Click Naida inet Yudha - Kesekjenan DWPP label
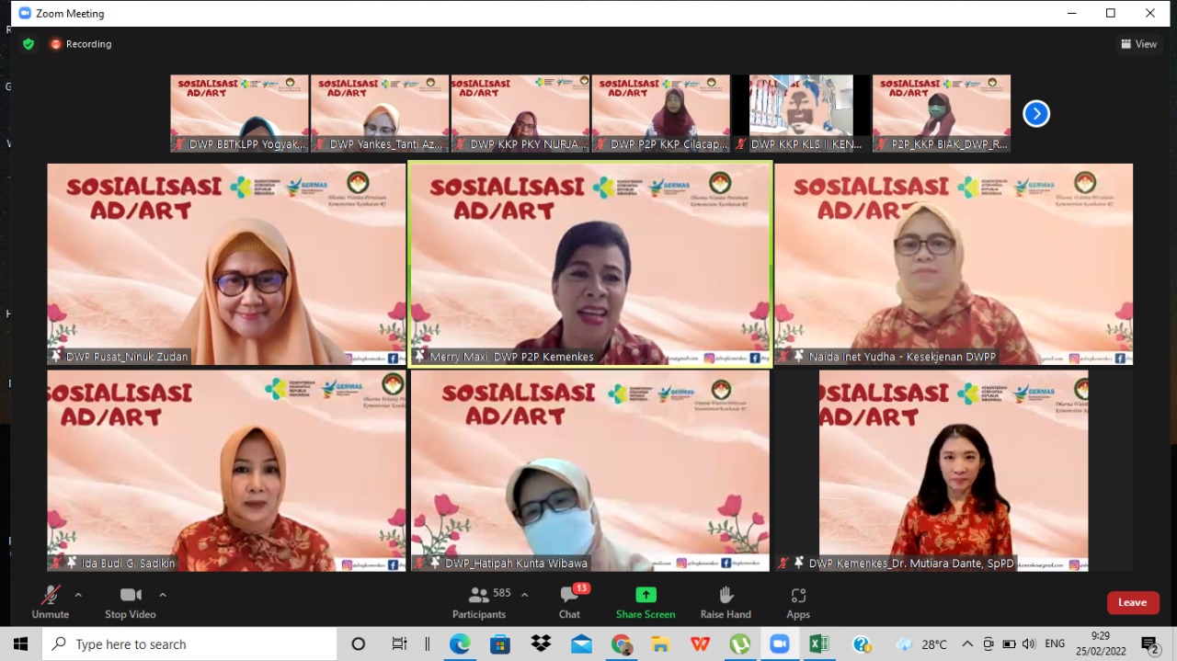 (902, 357)
